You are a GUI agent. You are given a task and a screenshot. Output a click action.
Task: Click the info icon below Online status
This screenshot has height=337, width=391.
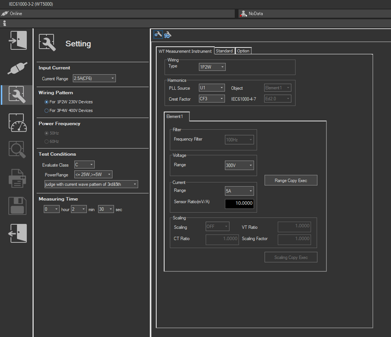[x=5, y=23]
